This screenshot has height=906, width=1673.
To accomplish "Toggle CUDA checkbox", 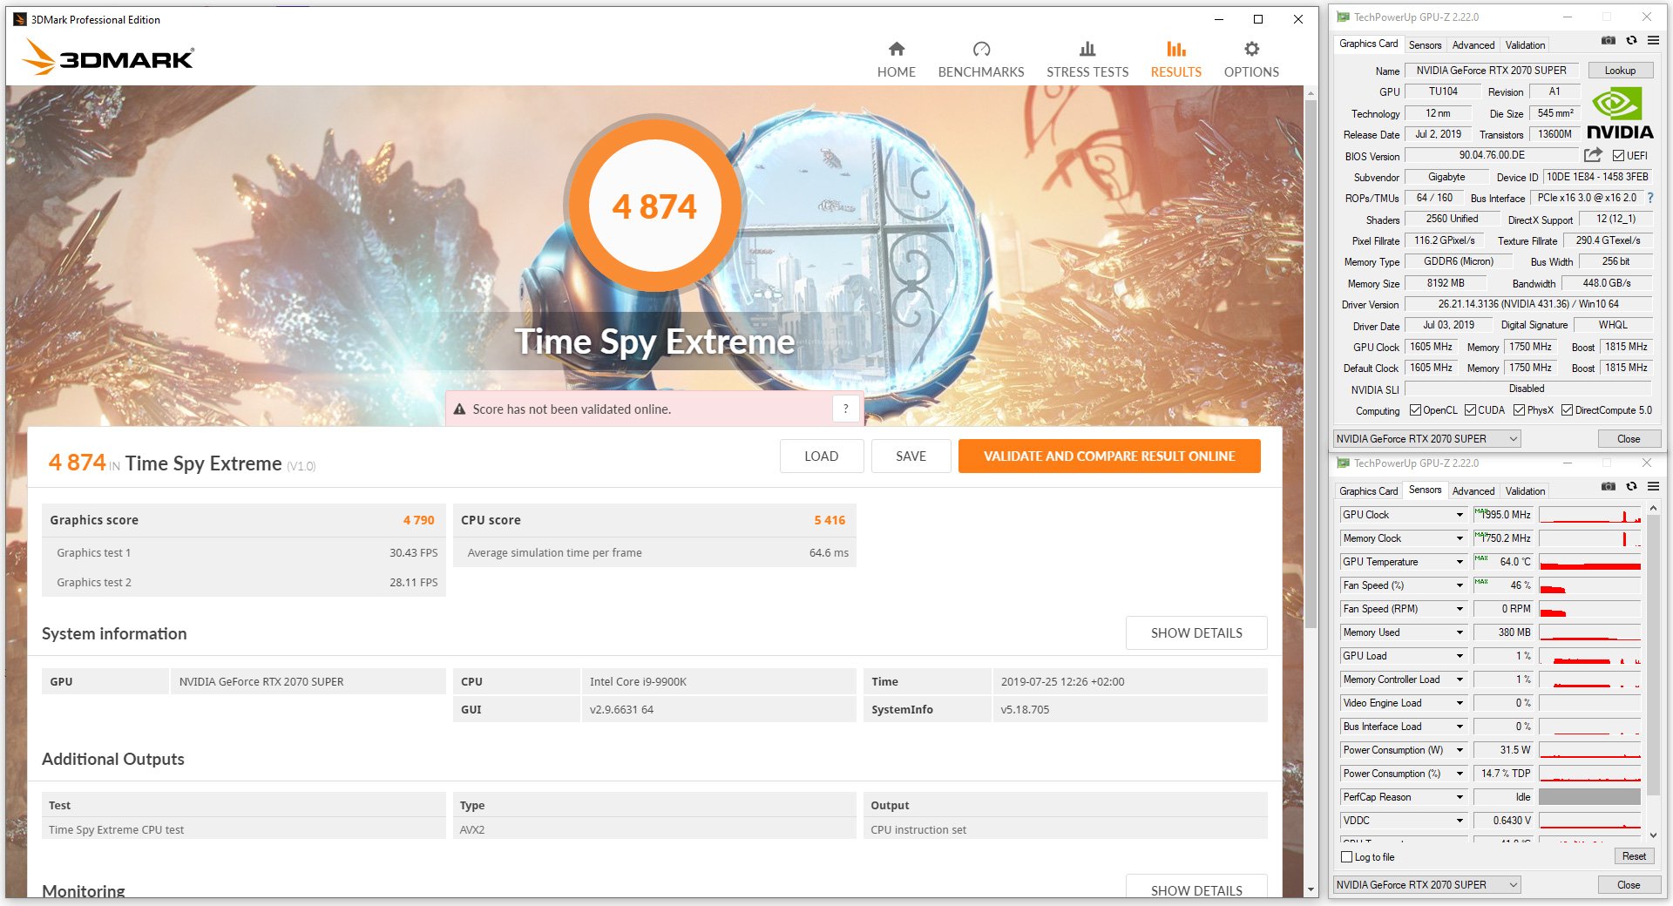I will (1470, 410).
